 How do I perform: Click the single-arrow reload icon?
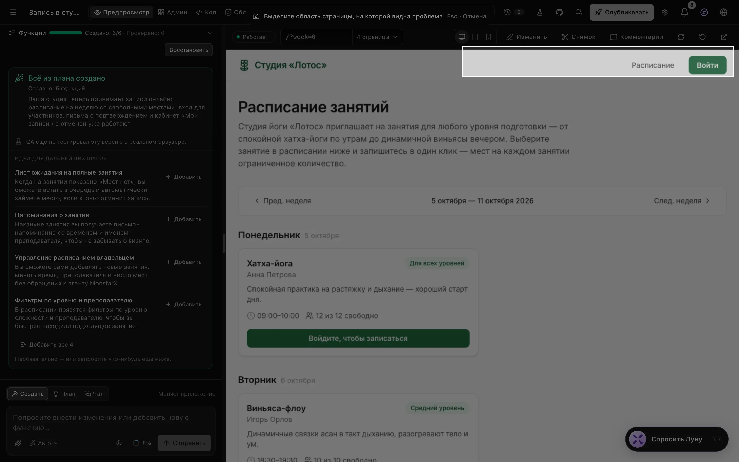[x=702, y=37]
